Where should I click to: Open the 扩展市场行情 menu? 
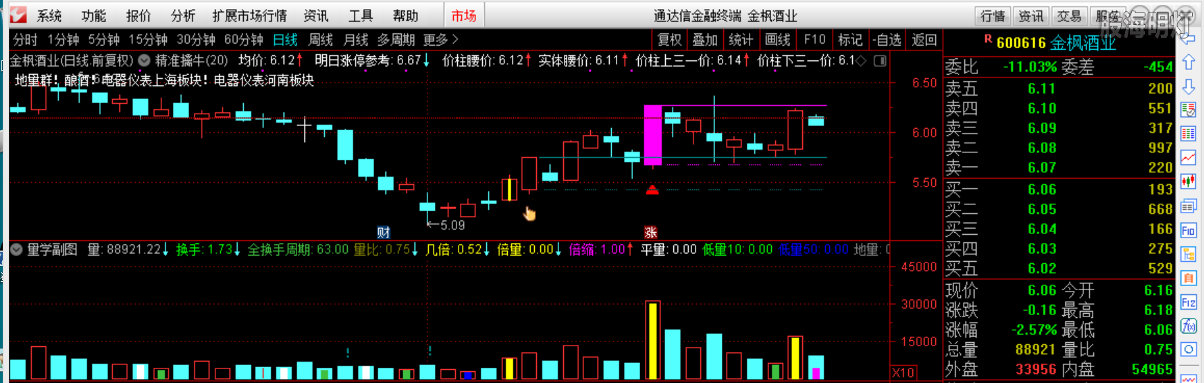(249, 15)
